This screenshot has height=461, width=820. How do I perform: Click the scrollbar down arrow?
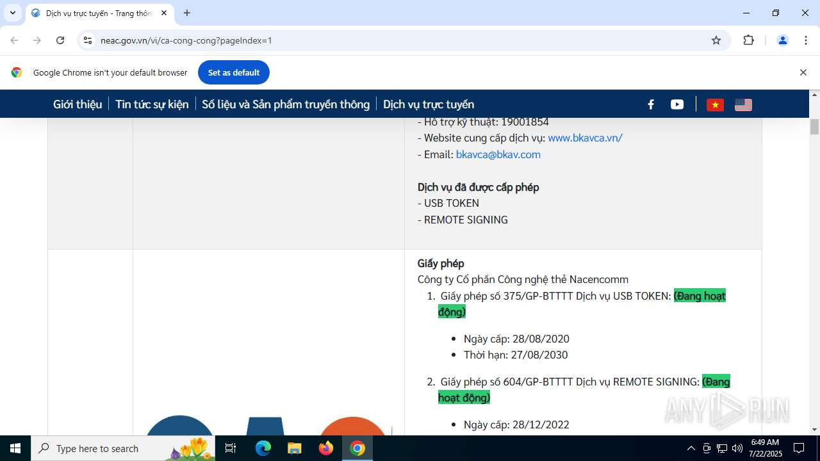[x=814, y=430]
